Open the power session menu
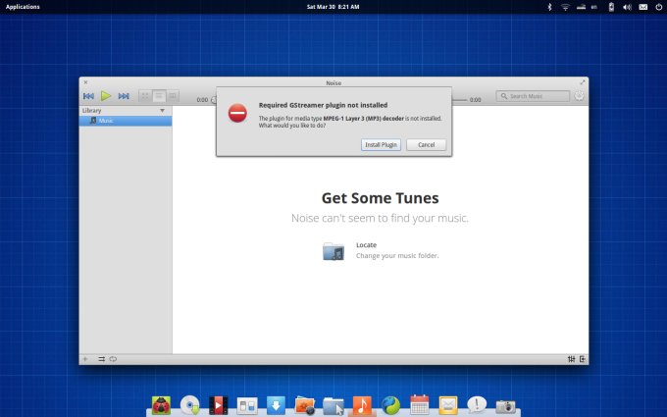Image resolution: width=667 pixels, height=417 pixels. pos(658,7)
